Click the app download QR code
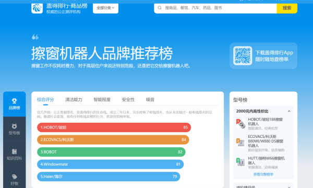 [x=243, y=56]
